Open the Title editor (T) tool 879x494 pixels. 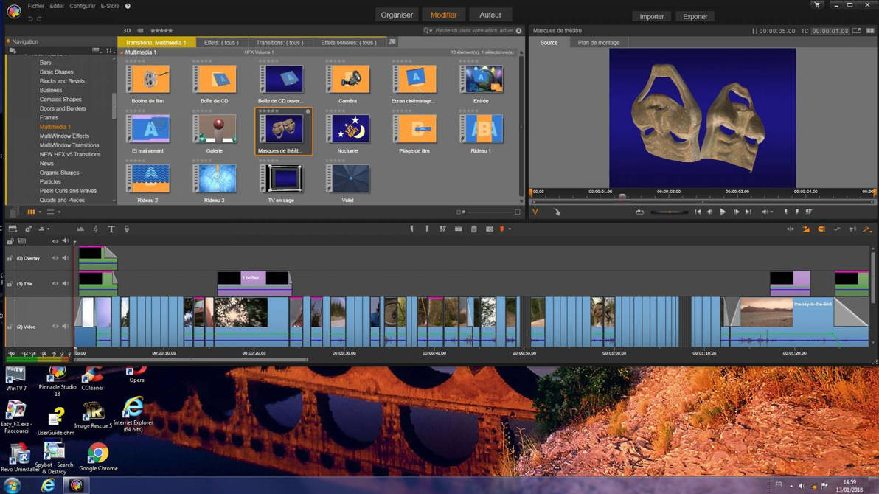tap(111, 229)
